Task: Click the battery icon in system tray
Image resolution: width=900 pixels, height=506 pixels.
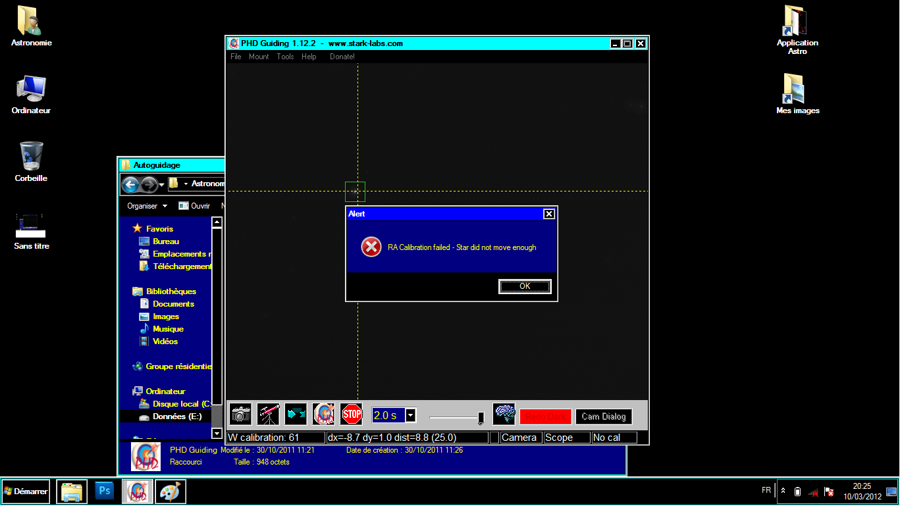Action: click(x=798, y=492)
